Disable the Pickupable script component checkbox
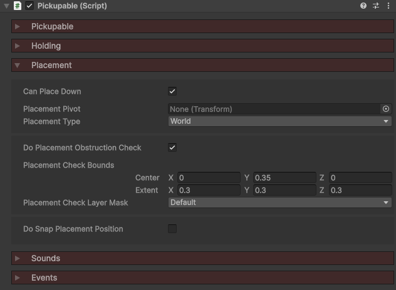Screen dimensions: 396x290 pyautogui.click(x=29, y=6)
